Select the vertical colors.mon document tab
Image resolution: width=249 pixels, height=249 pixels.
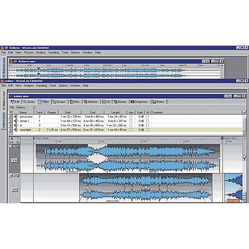click(x=4, y=120)
